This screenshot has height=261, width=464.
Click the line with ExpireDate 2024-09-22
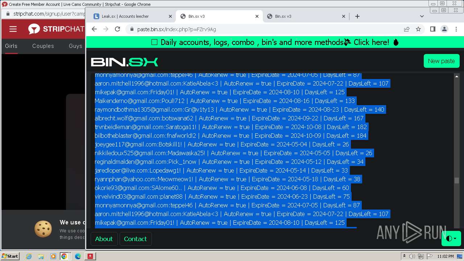(229, 118)
